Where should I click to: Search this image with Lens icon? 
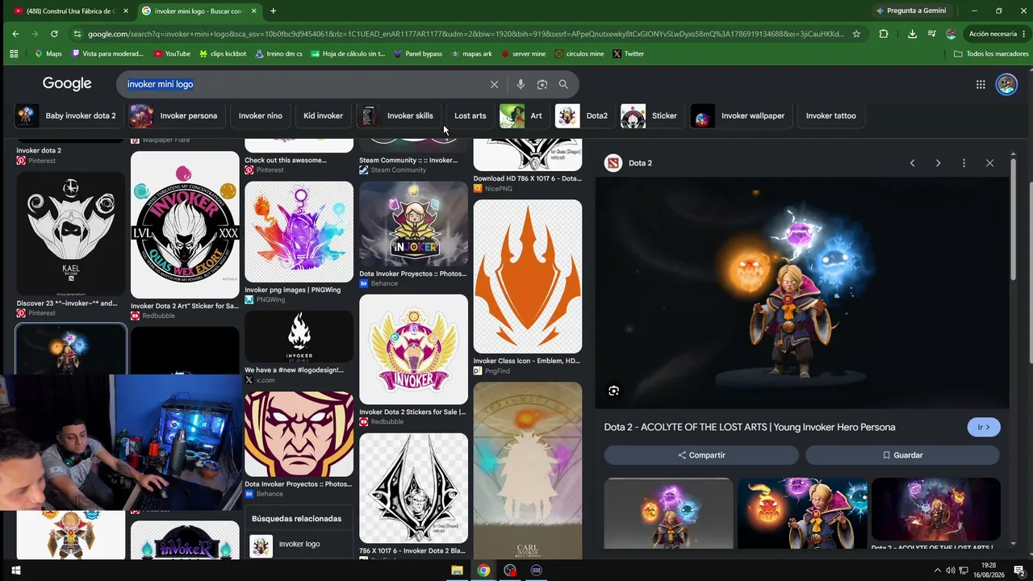(614, 391)
